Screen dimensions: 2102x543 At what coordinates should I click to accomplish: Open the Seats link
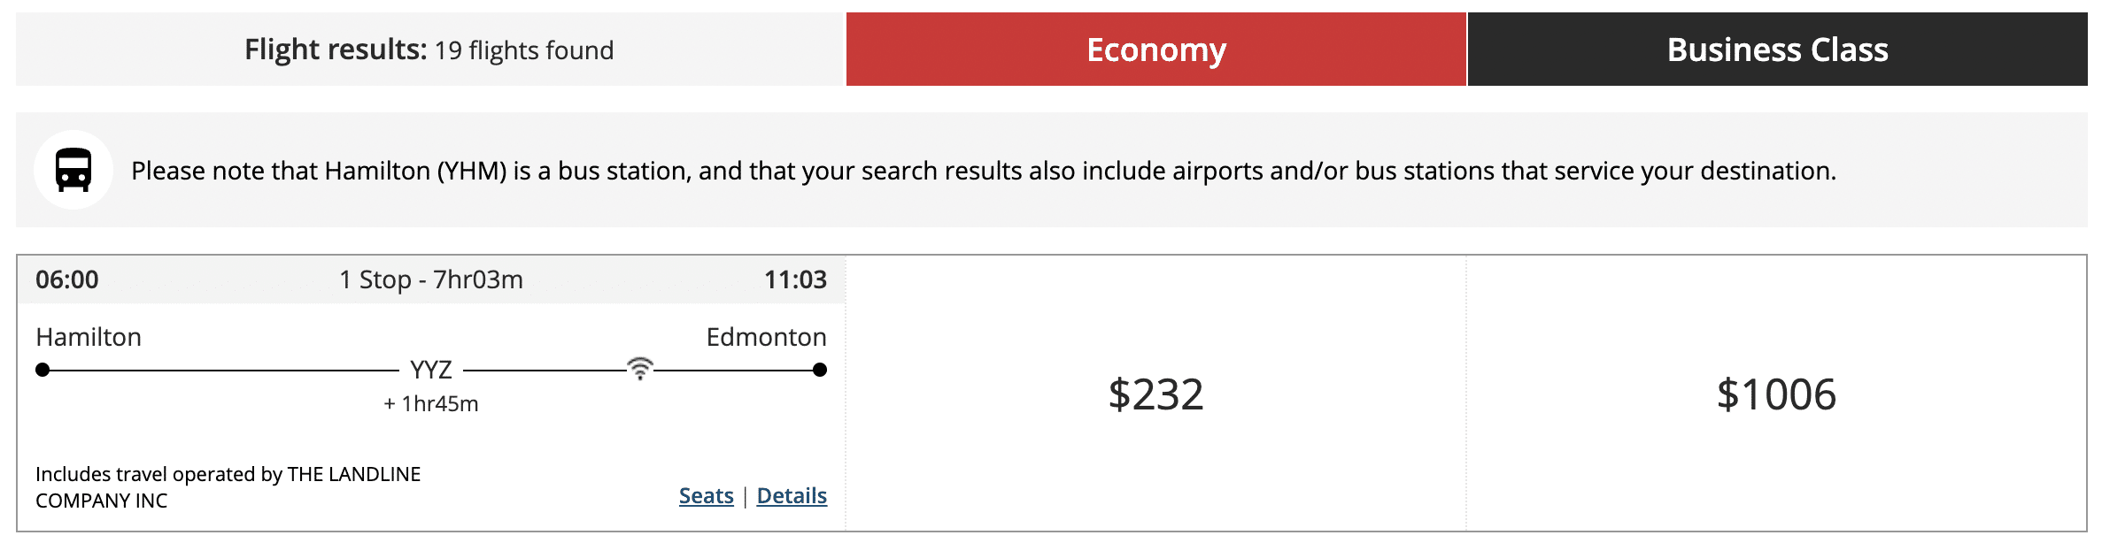pos(706,496)
